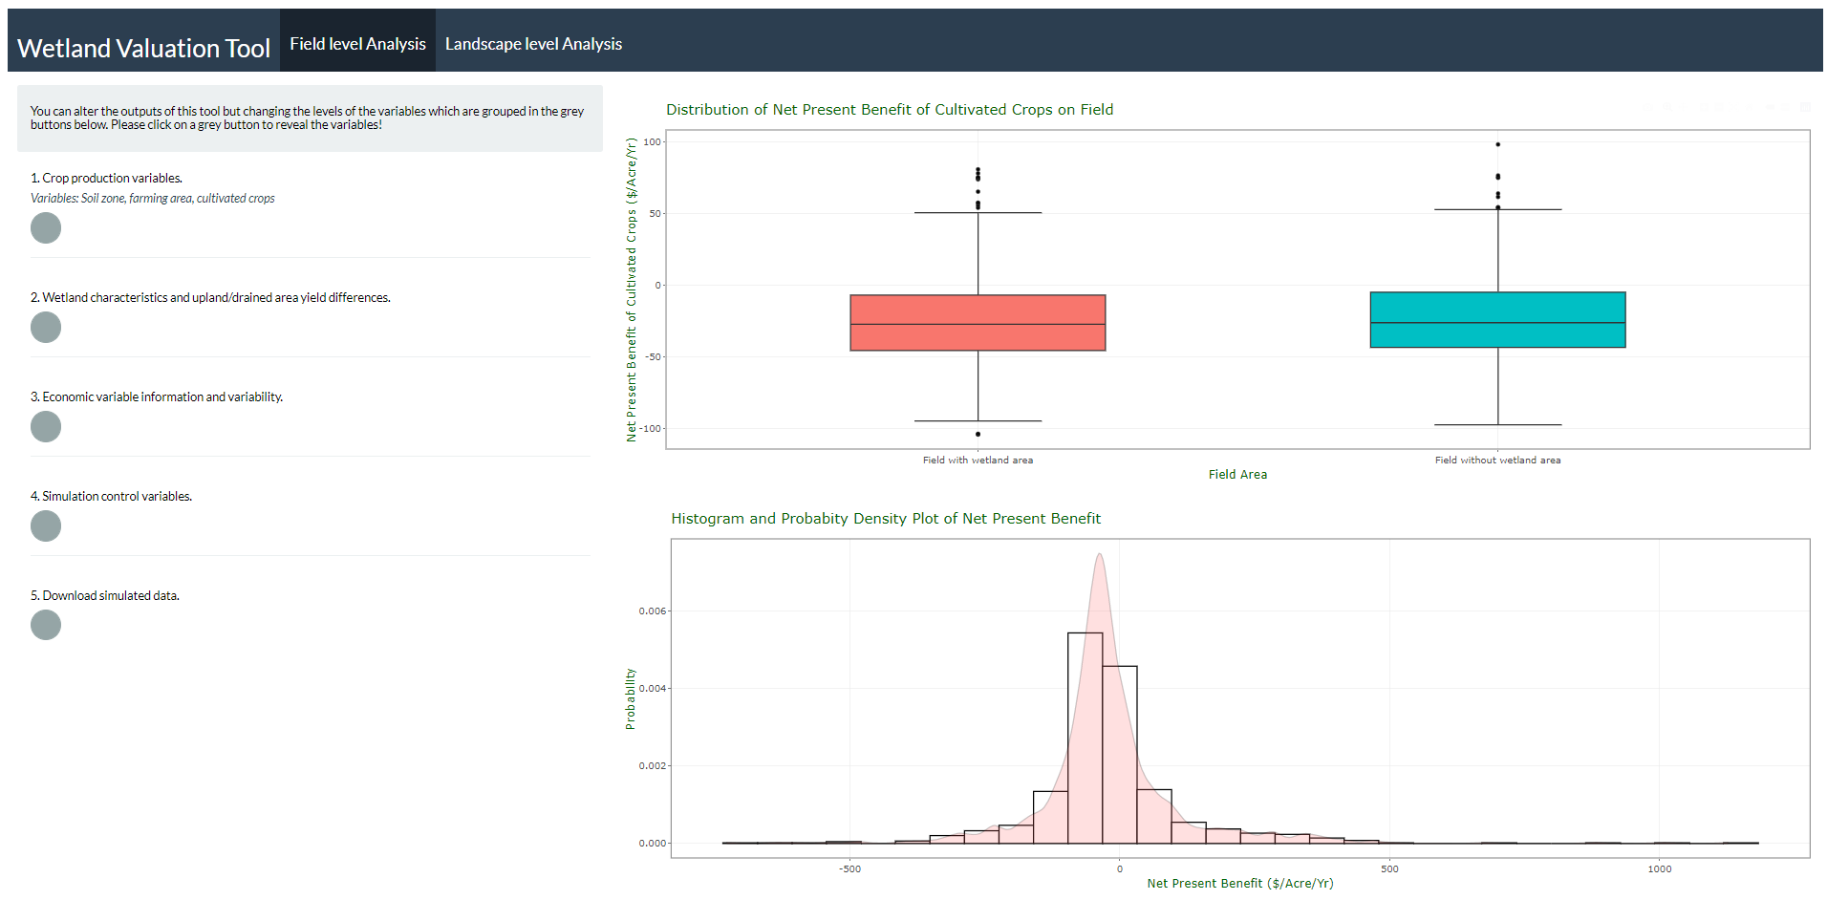Select the red 'Field with wetland area' box
Viewport: 1827px width, 900px height.
tap(978, 323)
